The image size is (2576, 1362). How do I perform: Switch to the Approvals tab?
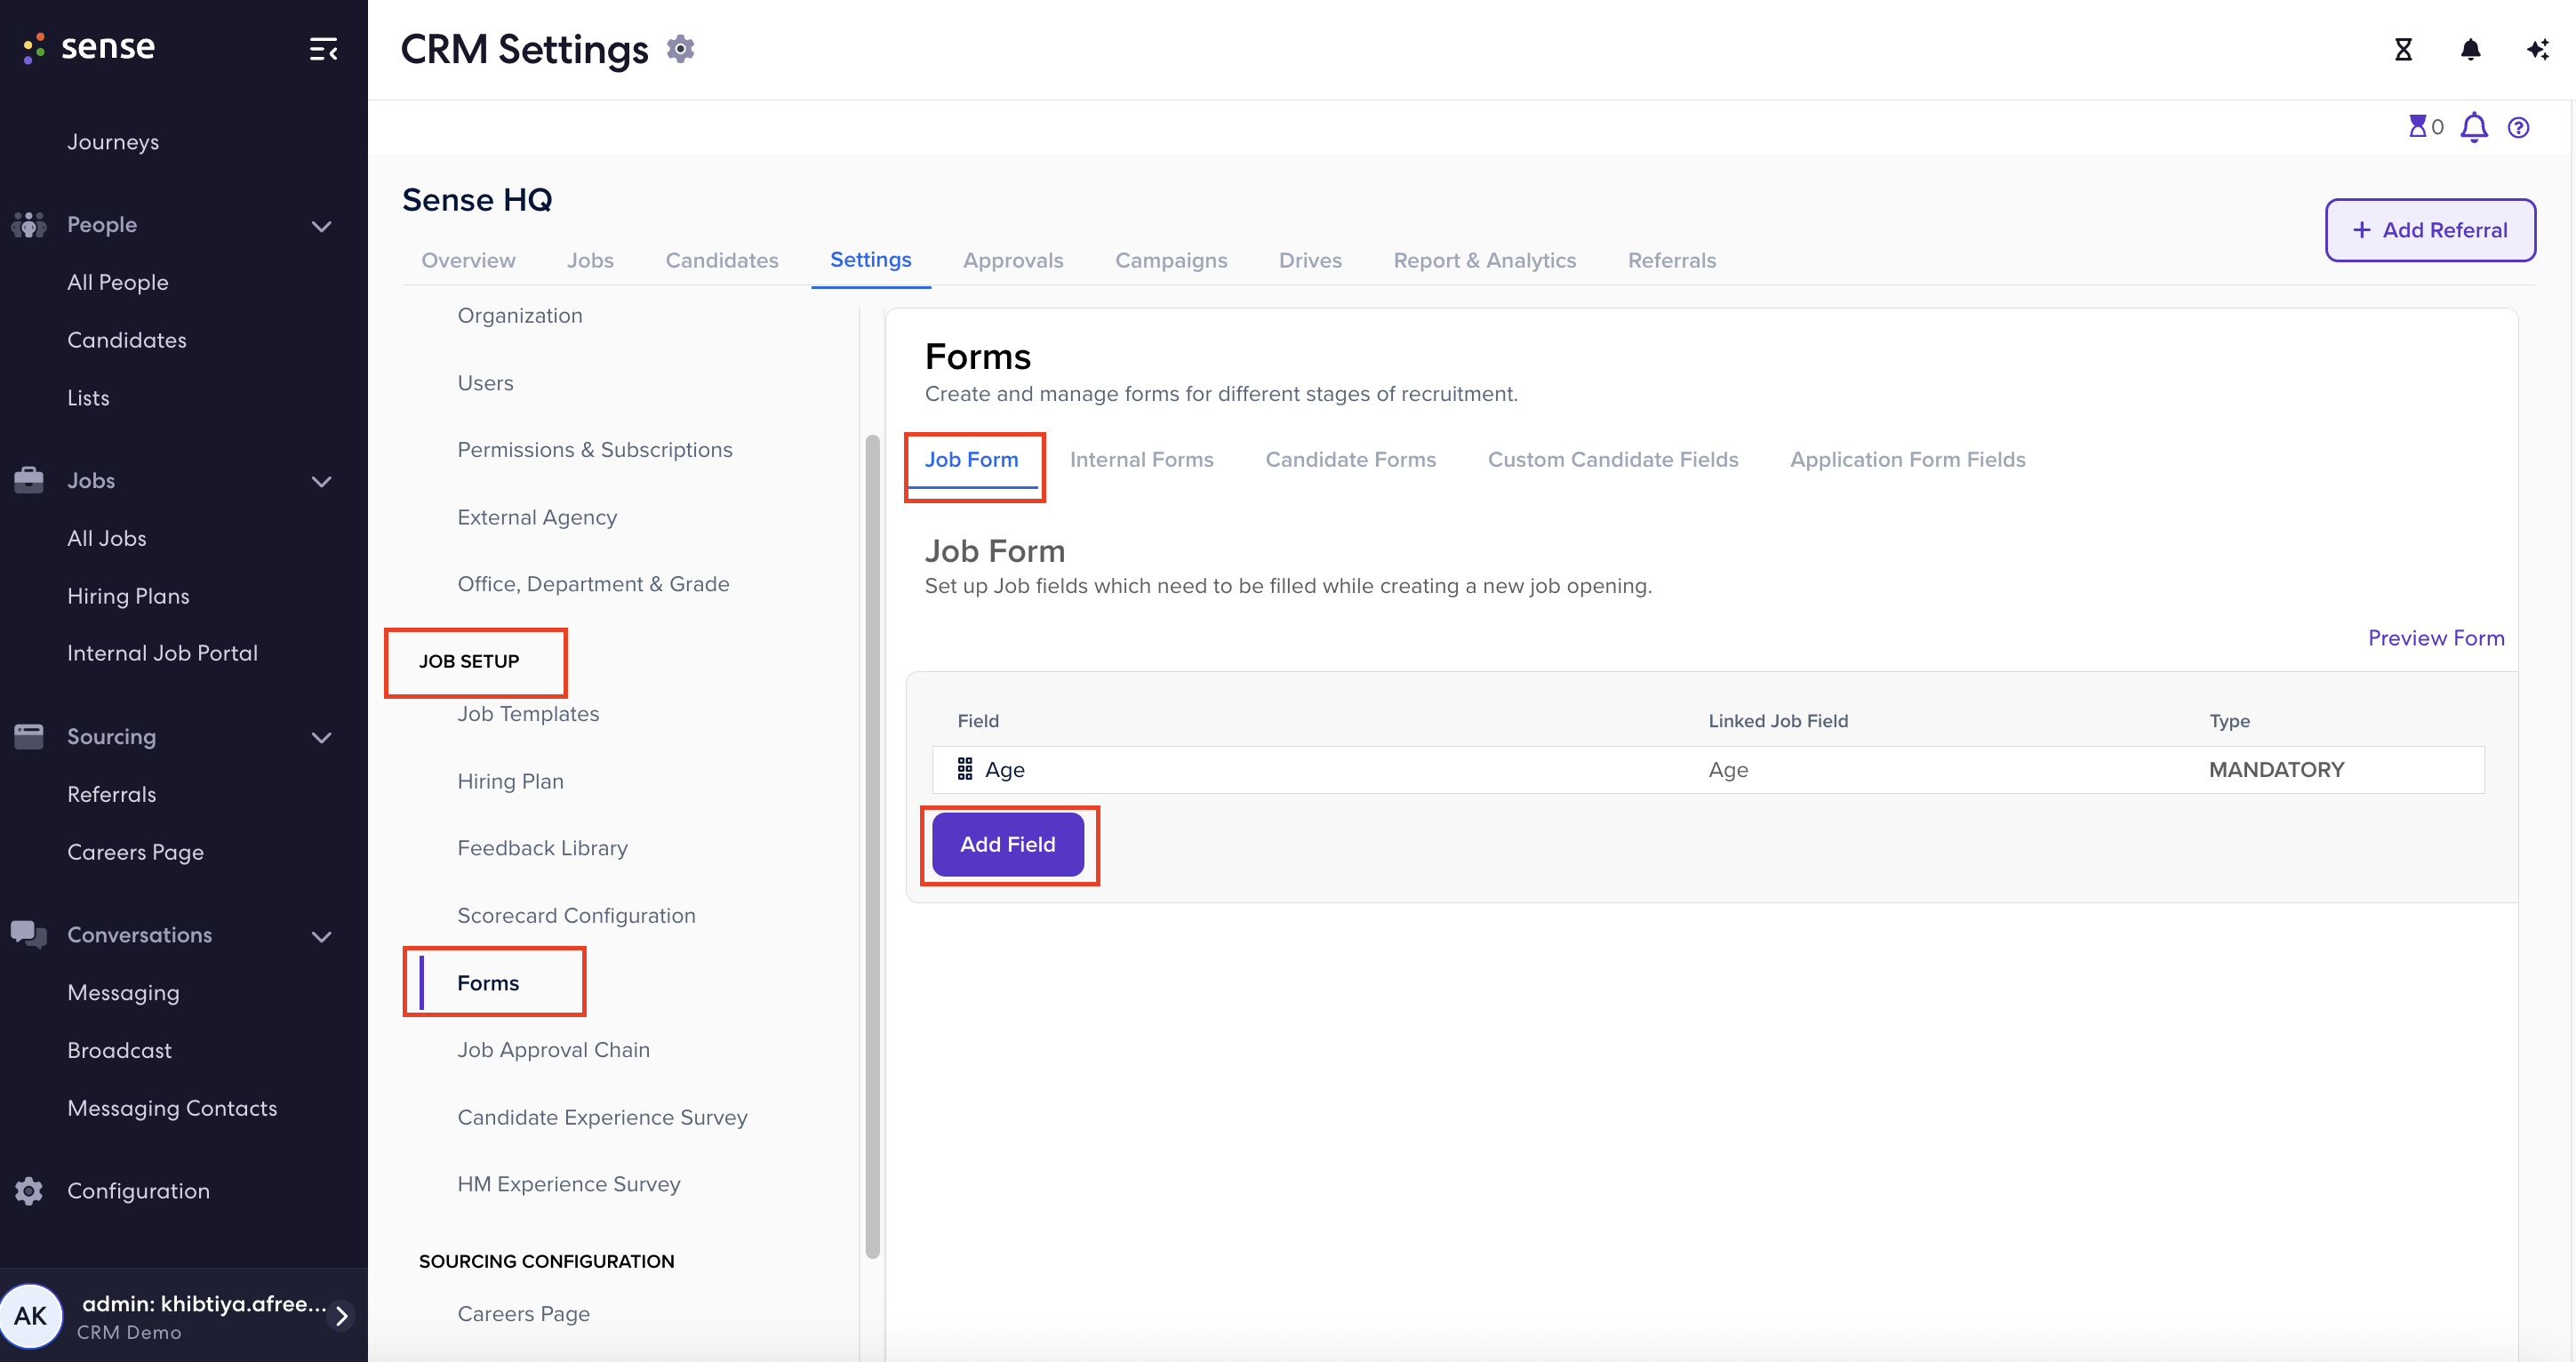[x=1013, y=260]
